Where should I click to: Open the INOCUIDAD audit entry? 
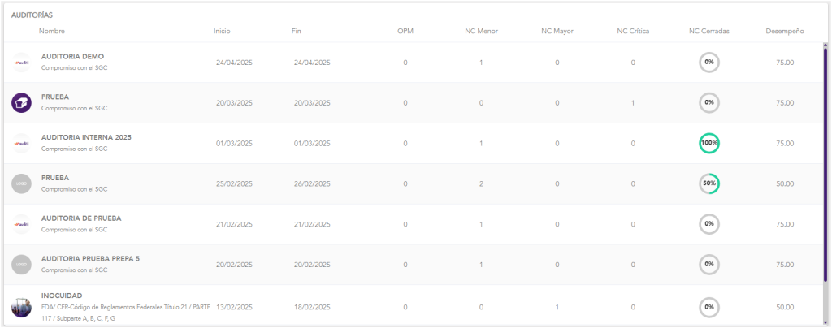pyautogui.click(x=62, y=295)
